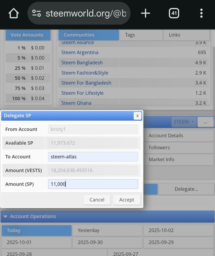This screenshot has width=215, height=256.
Task: Click the 5 % vote amount row
Action: tap(28, 58)
